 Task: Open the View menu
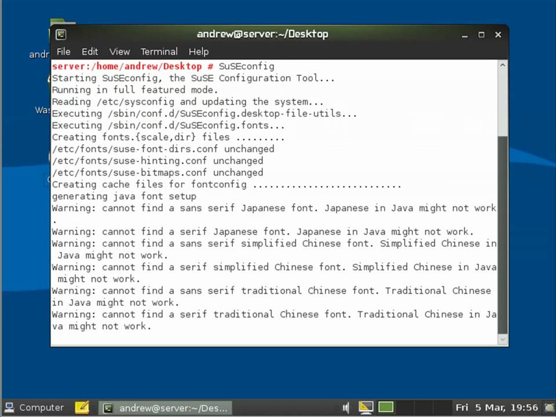tap(119, 52)
